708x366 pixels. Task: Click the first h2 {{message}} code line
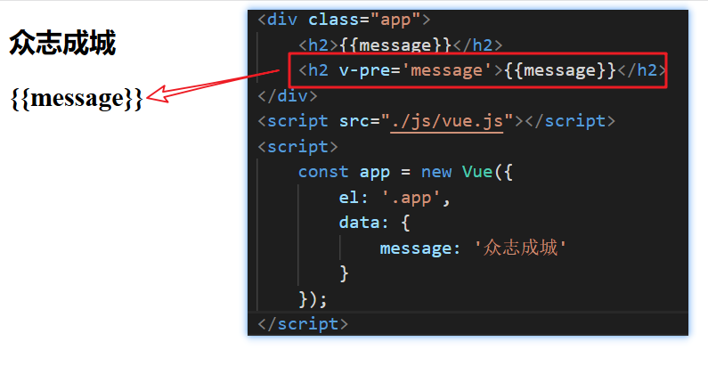(401, 45)
